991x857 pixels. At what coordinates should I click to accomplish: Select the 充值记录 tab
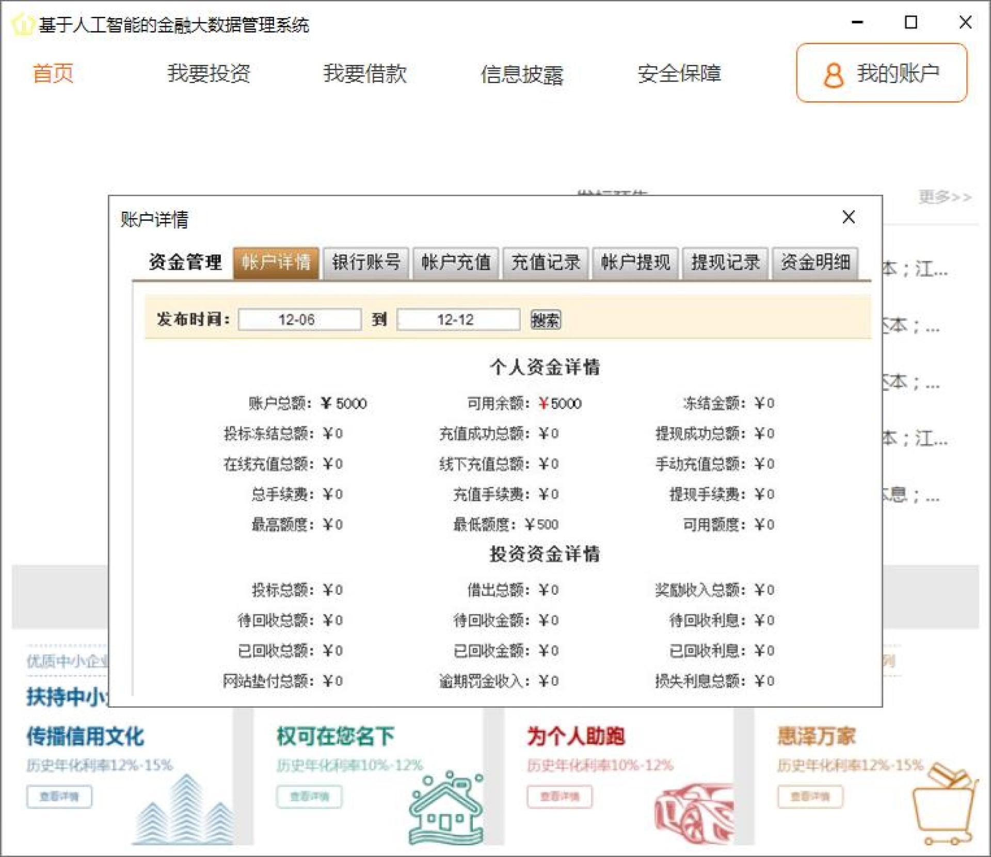[x=546, y=263]
